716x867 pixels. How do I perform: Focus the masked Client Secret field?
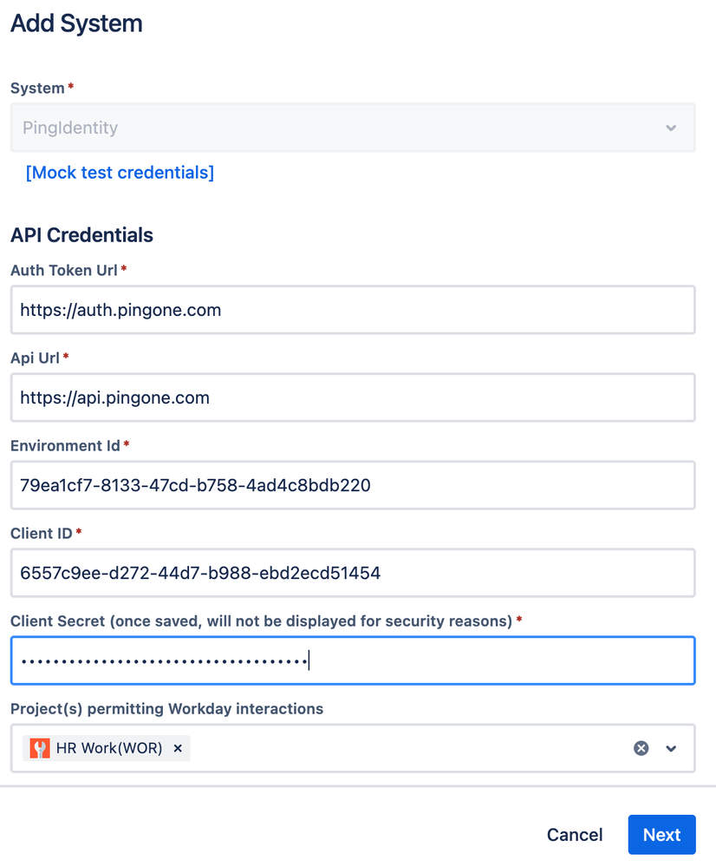(352, 661)
